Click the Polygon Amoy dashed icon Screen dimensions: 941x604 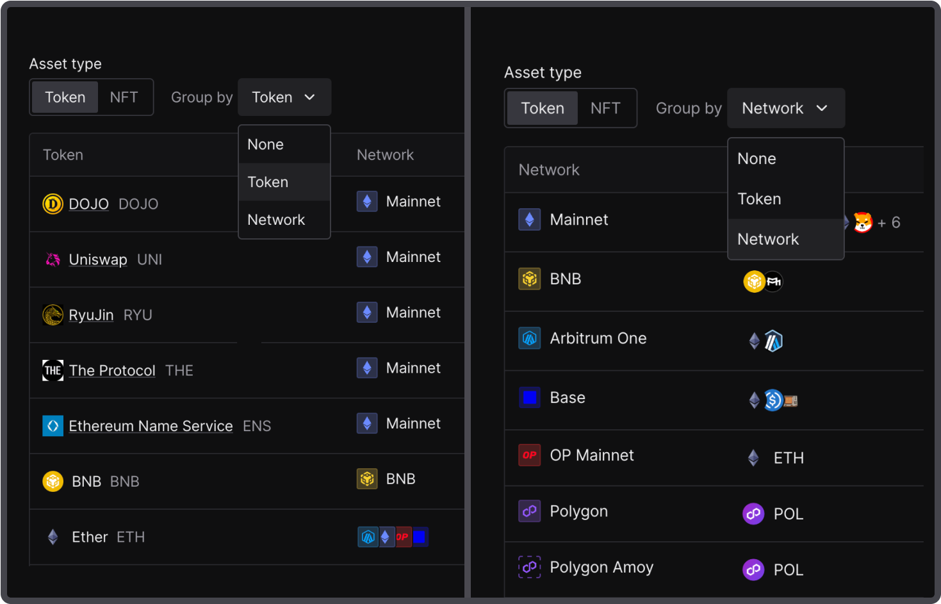(x=529, y=567)
